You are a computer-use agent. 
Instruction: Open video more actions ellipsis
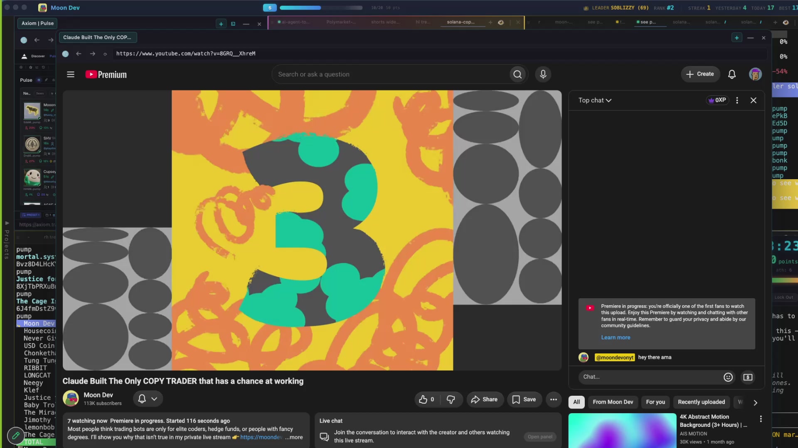[x=554, y=399]
